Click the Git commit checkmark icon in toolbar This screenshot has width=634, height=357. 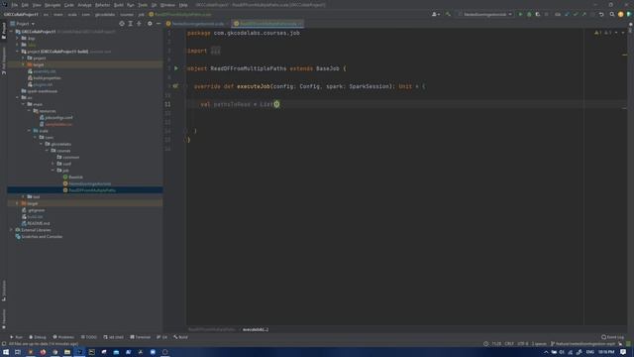[x=576, y=14]
